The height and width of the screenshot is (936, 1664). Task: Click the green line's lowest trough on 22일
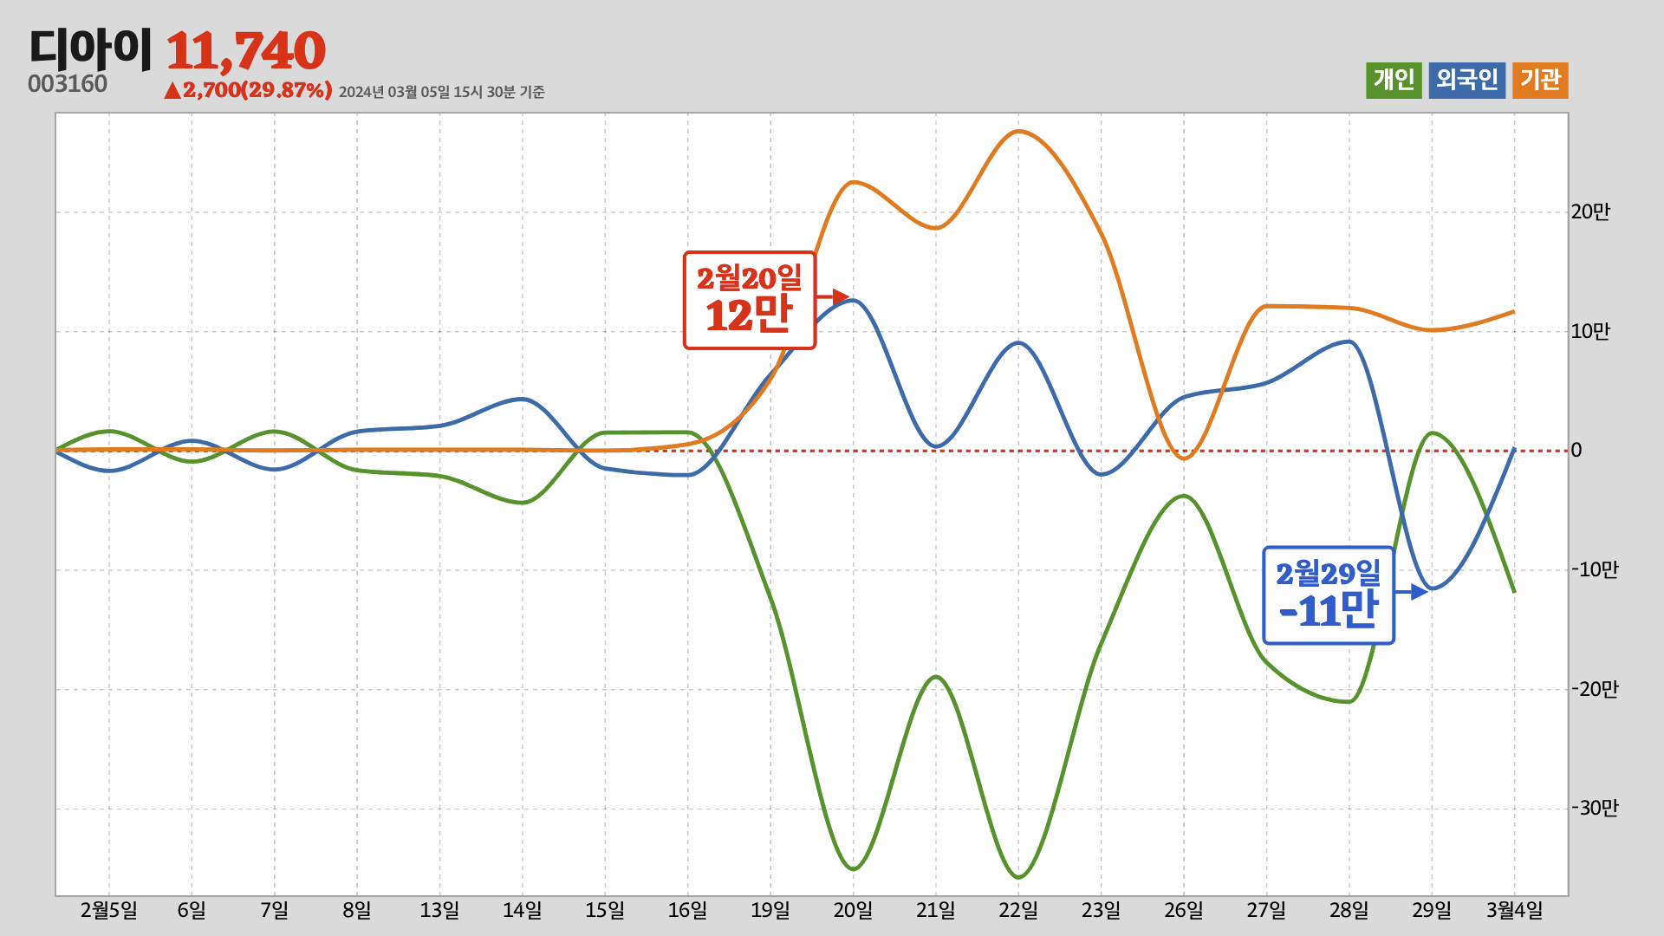pyautogui.click(x=1018, y=877)
